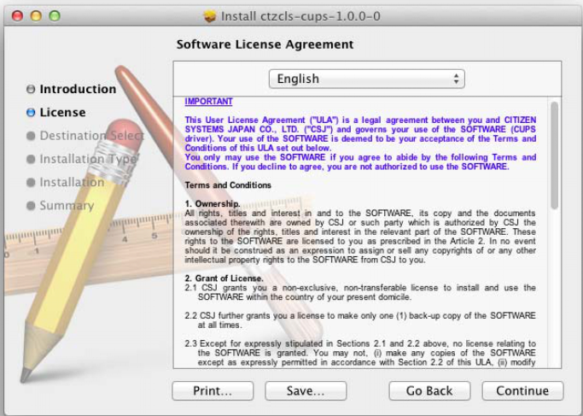Click the Print... button
The height and width of the screenshot is (416, 583).
click(x=213, y=390)
